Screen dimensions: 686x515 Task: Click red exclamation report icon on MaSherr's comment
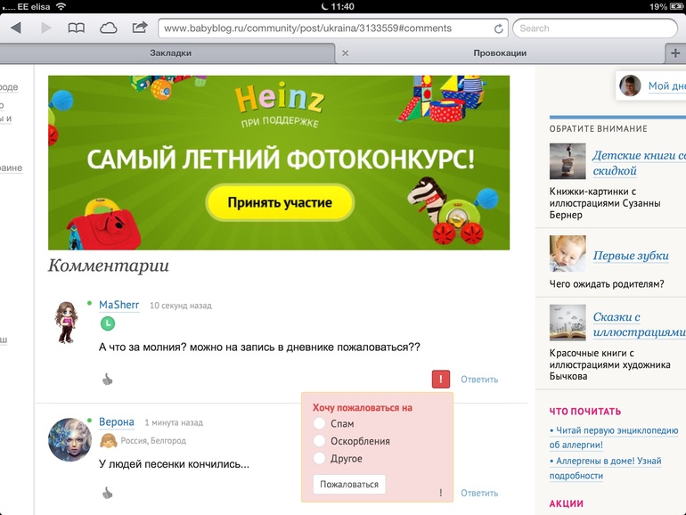click(441, 379)
